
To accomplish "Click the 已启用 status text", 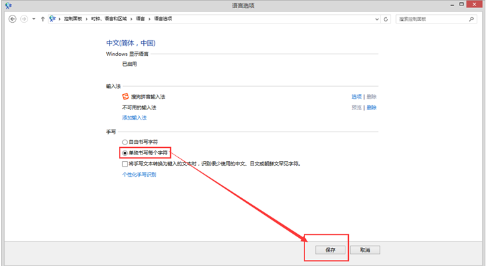I will pos(130,64).
